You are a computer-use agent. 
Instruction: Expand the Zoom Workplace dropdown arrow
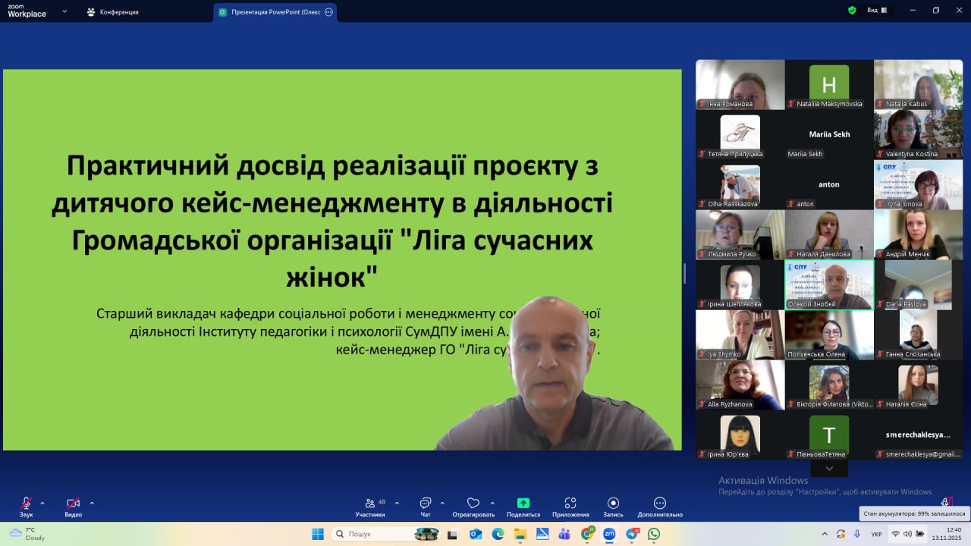point(64,12)
